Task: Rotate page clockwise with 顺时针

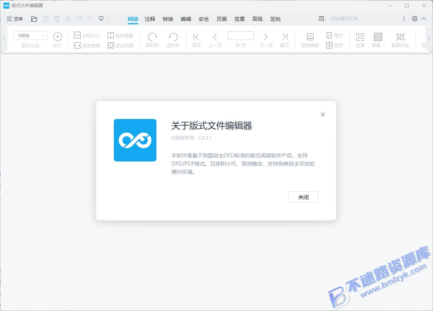Action: 152,40
